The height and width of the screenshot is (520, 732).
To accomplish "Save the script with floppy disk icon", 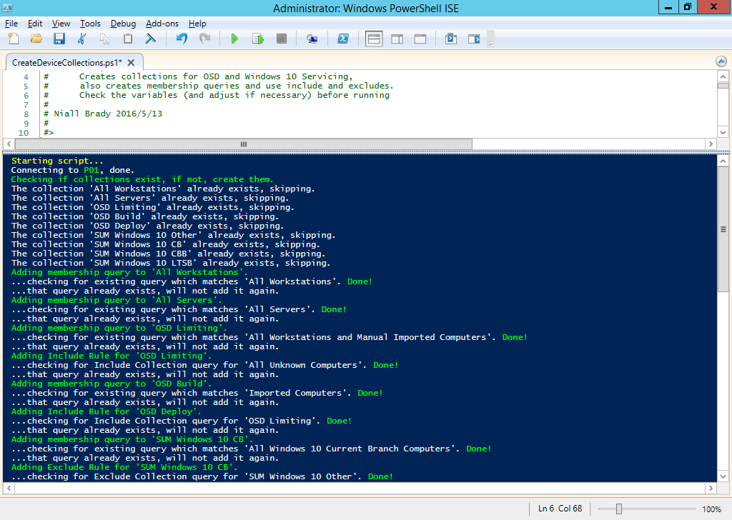I will pos(59,39).
